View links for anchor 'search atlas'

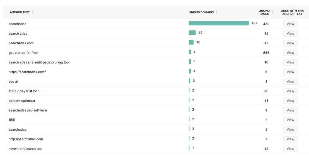coord(290,33)
